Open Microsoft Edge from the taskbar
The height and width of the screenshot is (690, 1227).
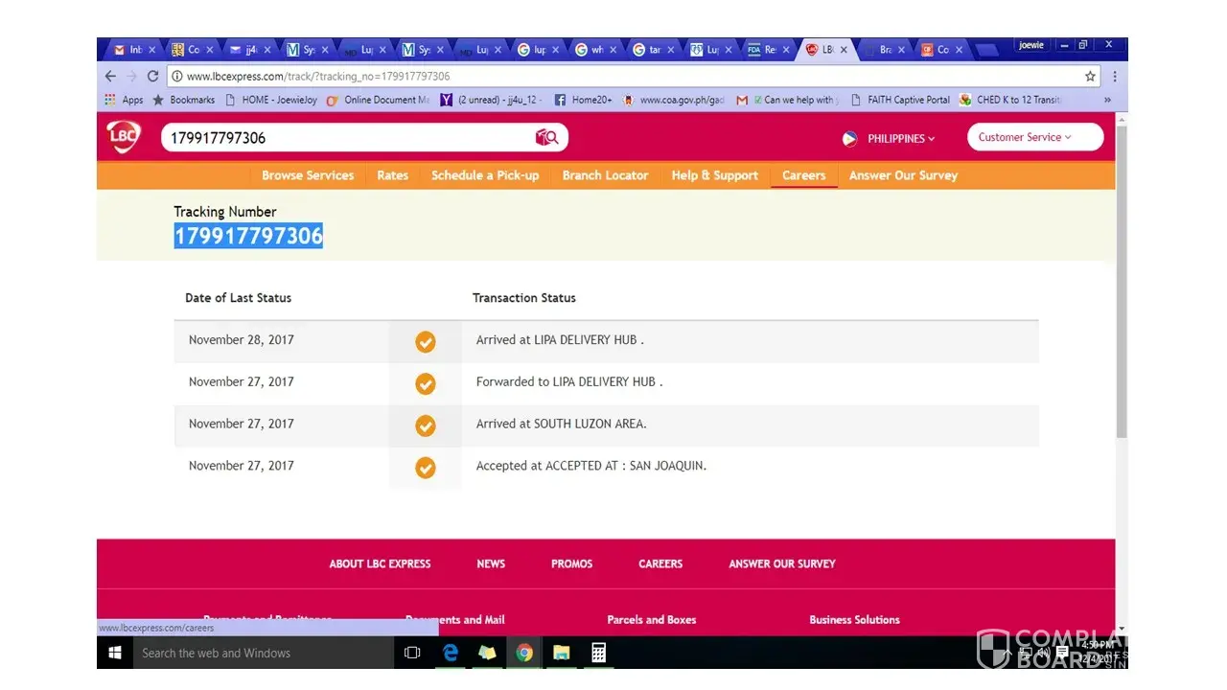tap(450, 653)
